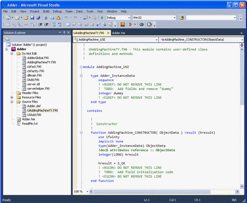Click the Increase Indent icon
The width and height of the screenshot is (247, 203).
pyautogui.click(x=46, y=24)
